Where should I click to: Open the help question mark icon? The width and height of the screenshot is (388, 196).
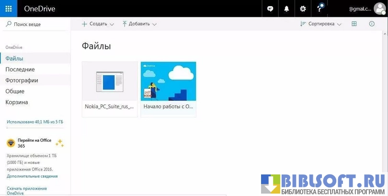pos(320,9)
